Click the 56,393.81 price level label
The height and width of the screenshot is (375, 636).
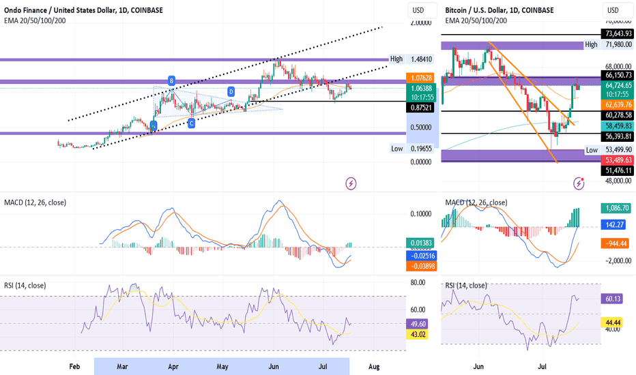618,136
